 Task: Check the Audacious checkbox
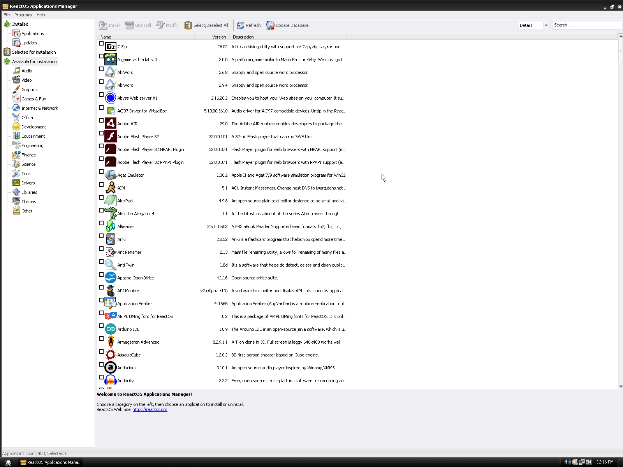(x=101, y=364)
